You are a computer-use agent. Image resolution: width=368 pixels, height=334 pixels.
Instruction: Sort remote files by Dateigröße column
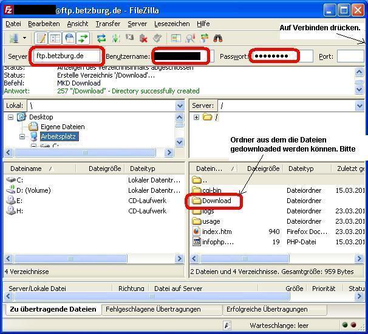(260, 169)
